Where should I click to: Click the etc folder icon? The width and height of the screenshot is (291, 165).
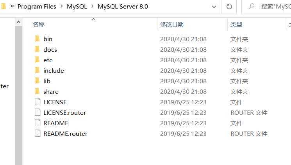(x=37, y=60)
